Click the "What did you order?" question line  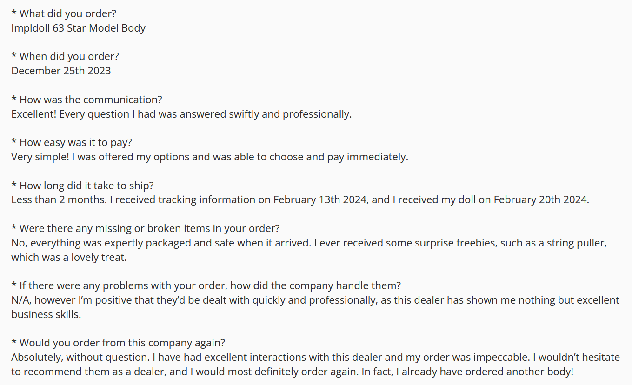coord(64,13)
